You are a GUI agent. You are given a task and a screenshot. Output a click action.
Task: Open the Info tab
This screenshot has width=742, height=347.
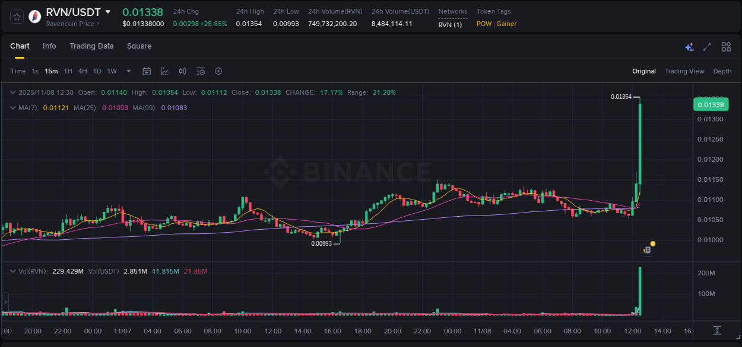[49, 46]
